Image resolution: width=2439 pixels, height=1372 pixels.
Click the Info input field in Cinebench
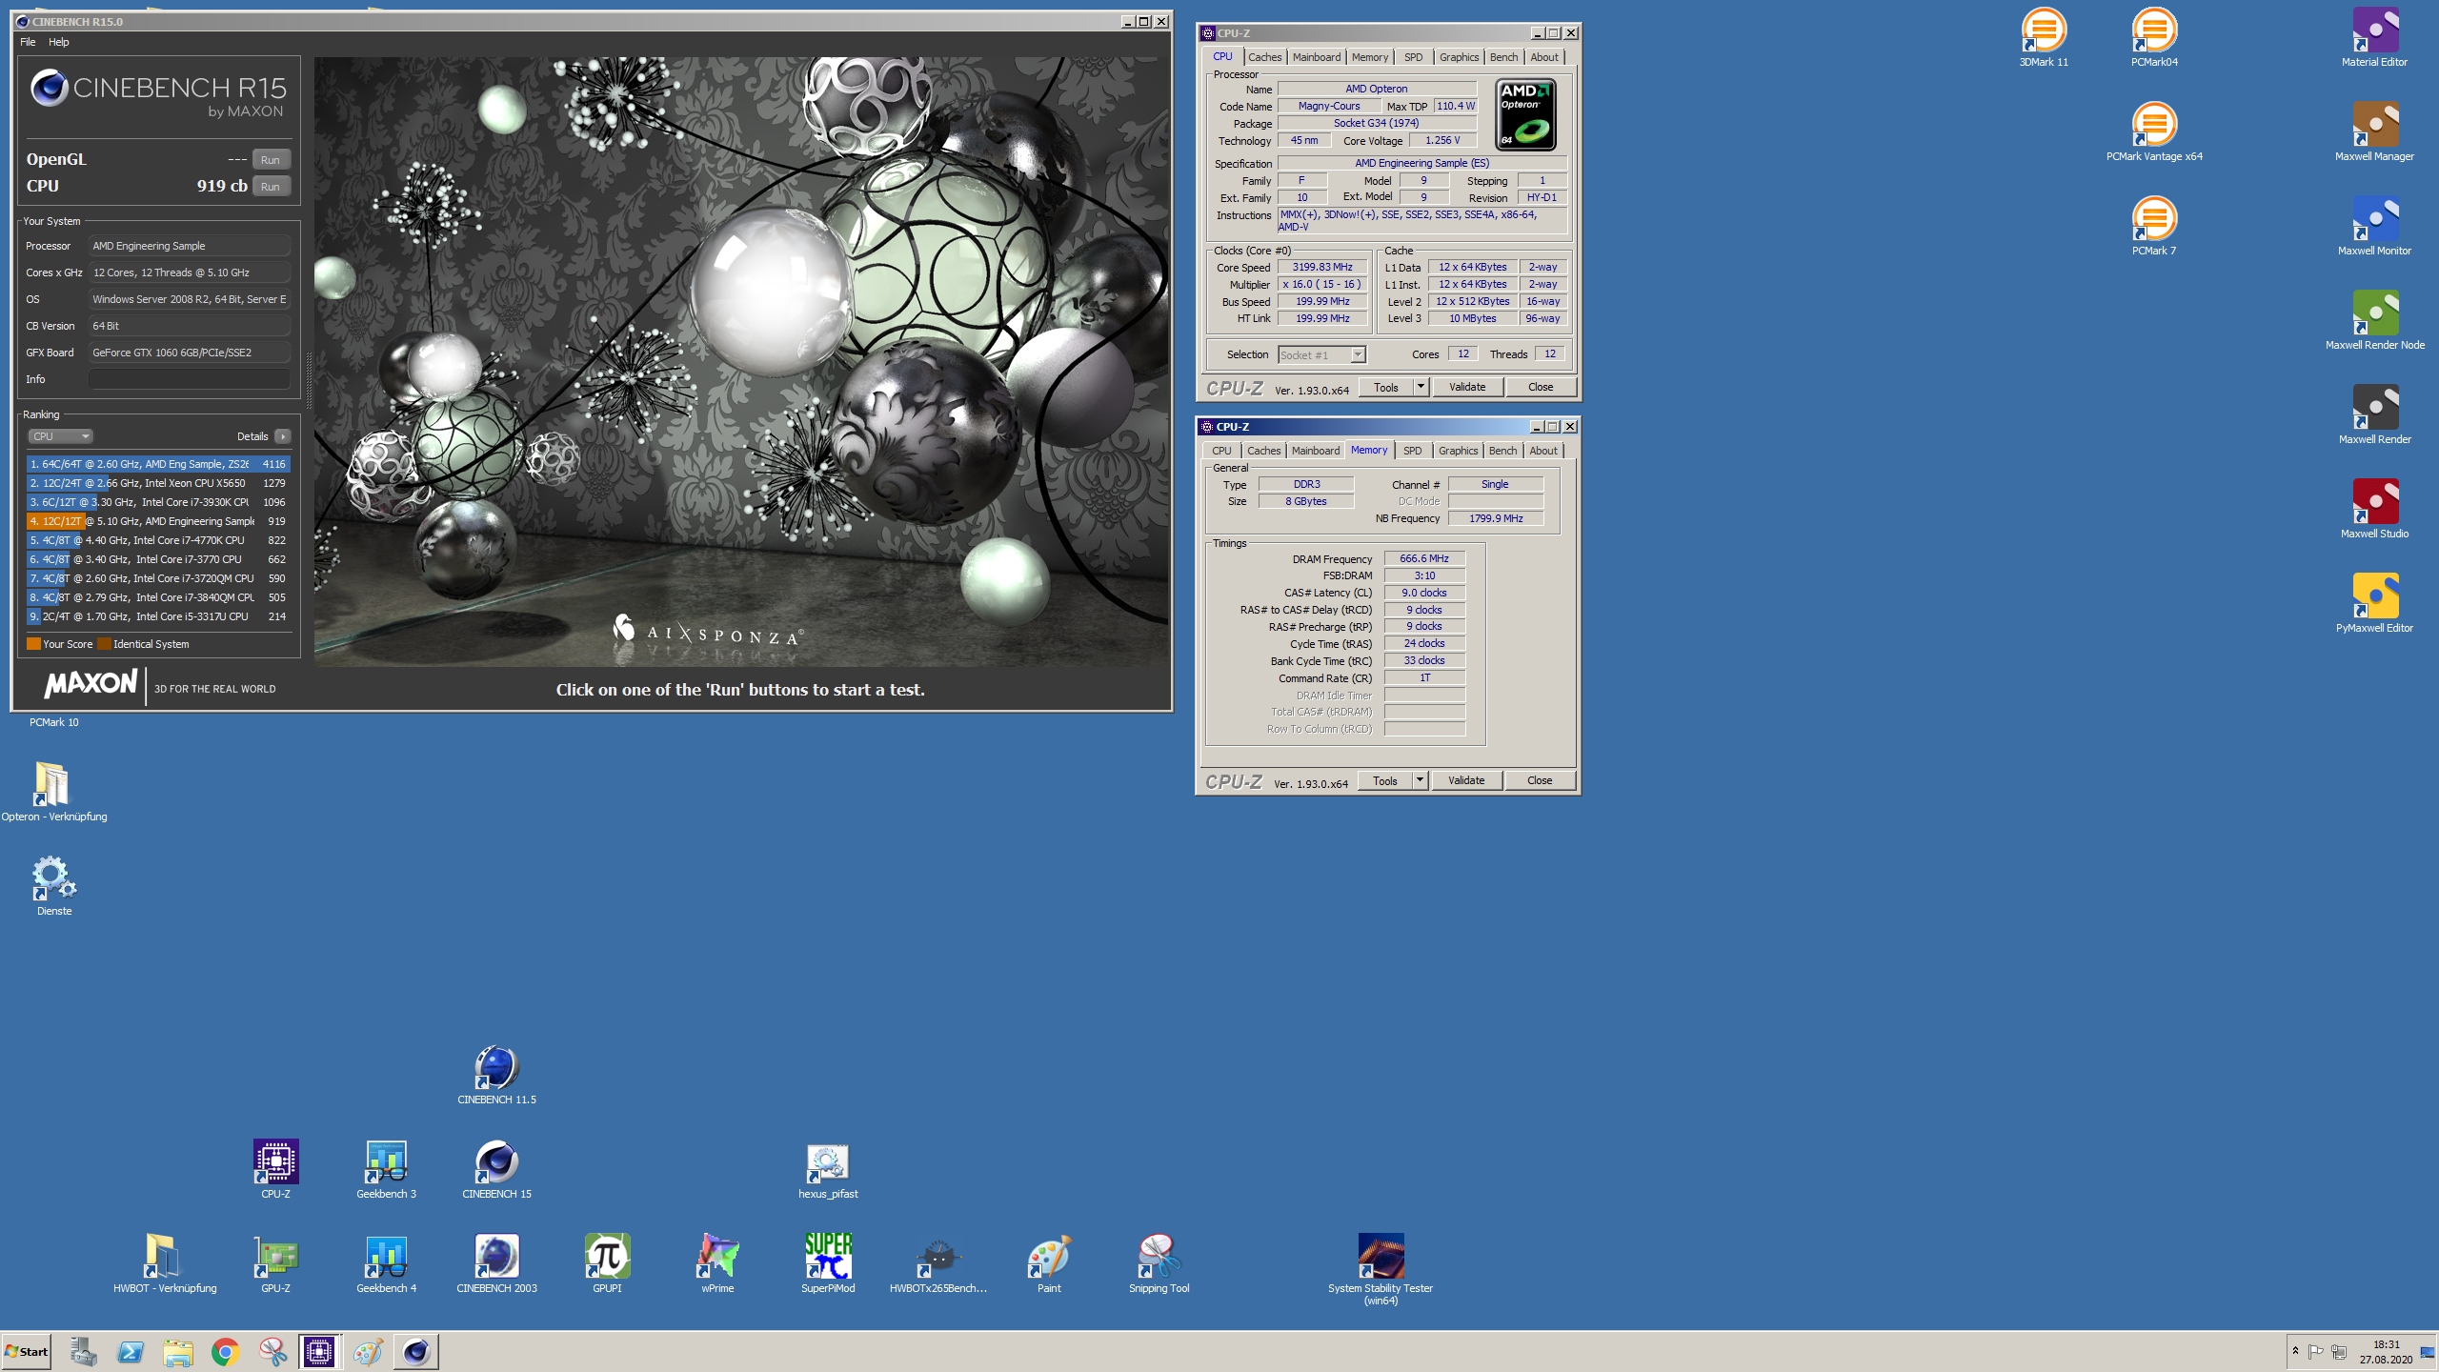190,379
